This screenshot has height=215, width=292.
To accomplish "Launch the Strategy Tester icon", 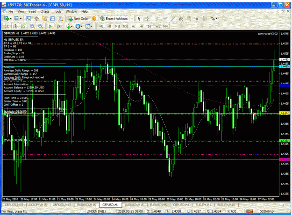I will point(61,19).
